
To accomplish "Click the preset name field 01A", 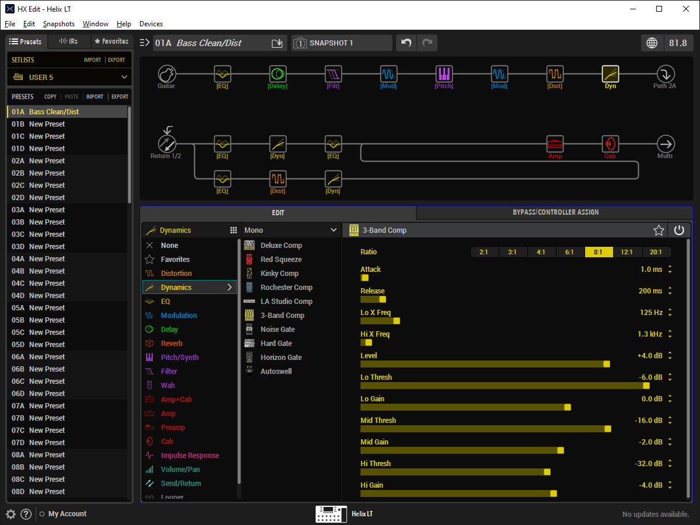I will click(x=219, y=43).
